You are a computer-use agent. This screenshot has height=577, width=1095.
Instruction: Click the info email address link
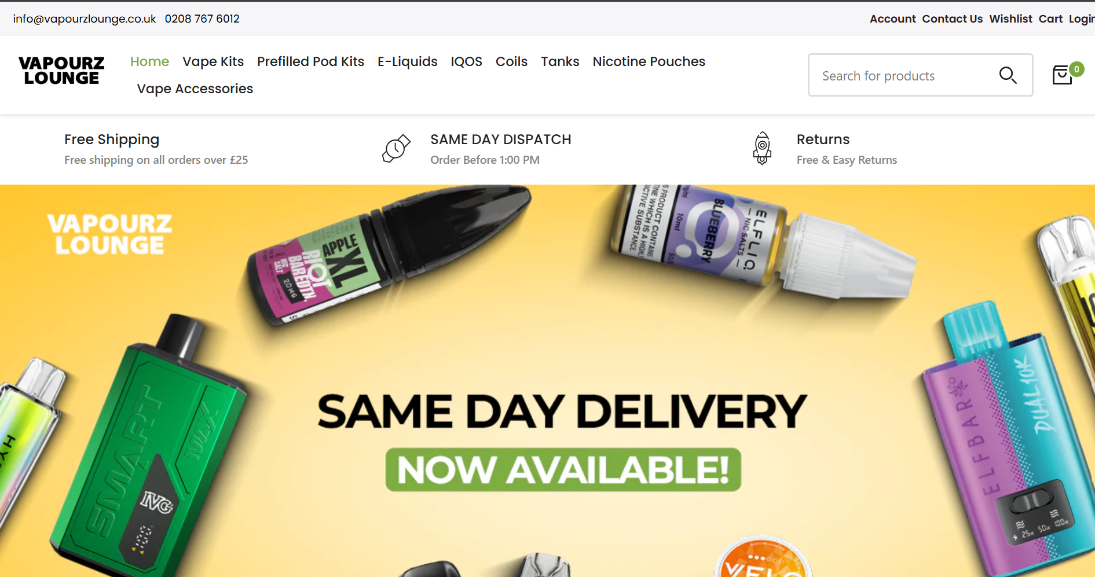85,19
